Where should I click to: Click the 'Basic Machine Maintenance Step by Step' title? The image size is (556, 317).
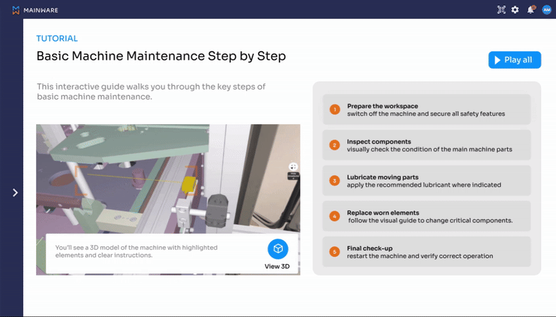[161, 56]
